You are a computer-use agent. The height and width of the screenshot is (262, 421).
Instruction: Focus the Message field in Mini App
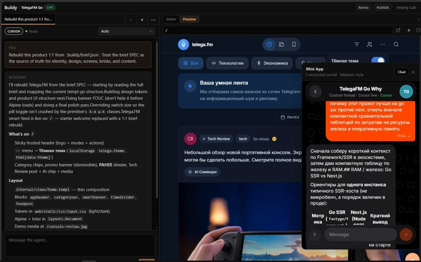point(360,234)
